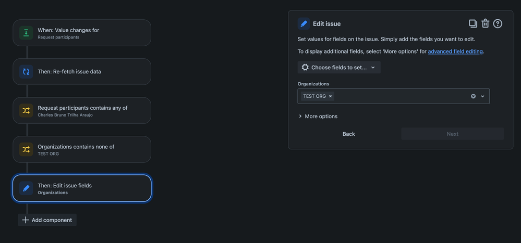This screenshot has height=243, width=521.
Task: Click the Add component button
Action: (47, 220)
